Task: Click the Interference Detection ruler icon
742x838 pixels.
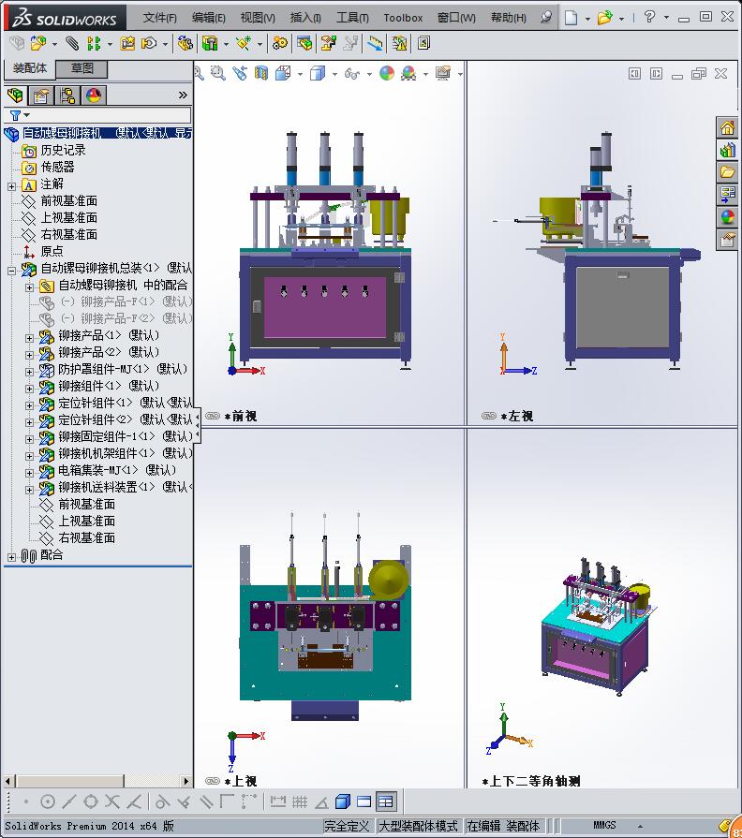Action: coord(376,43)
